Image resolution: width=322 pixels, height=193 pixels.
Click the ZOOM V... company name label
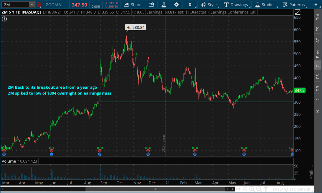pos(55,5)
